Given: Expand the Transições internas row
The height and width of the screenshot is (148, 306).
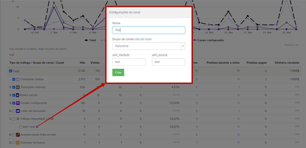Looking at the screenshot, I should tap(10, 87).
